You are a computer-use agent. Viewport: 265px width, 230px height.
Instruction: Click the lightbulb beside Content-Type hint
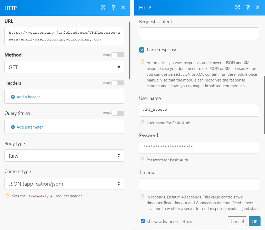[8, 195]
